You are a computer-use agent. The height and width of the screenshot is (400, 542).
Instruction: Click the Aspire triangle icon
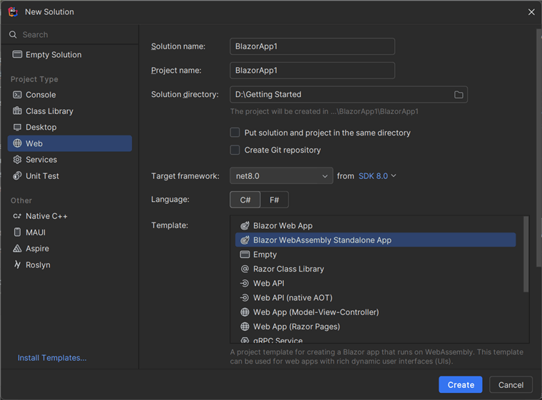(17, 248)
